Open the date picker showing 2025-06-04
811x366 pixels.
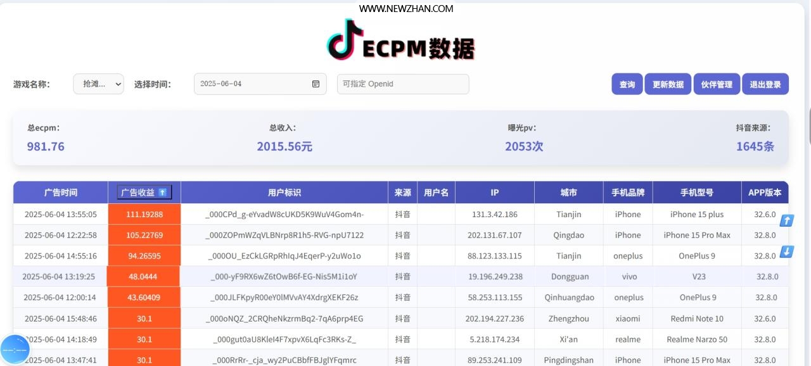coord(260,84)
